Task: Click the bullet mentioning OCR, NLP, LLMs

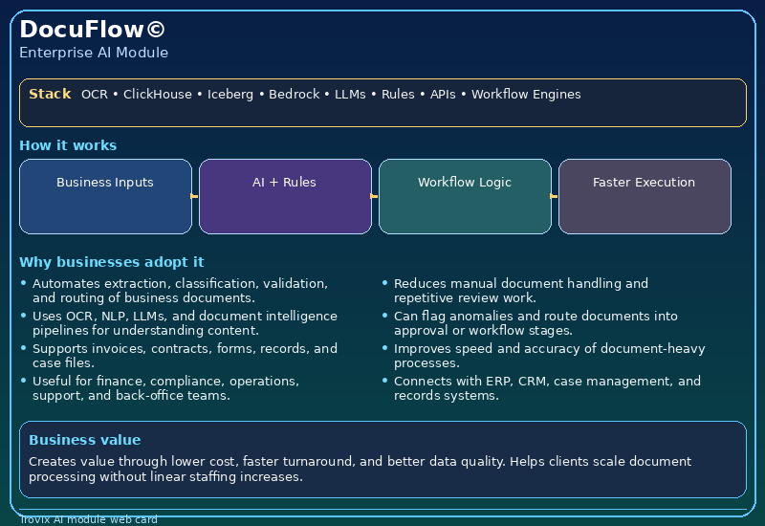Action: tap(185, 323)
